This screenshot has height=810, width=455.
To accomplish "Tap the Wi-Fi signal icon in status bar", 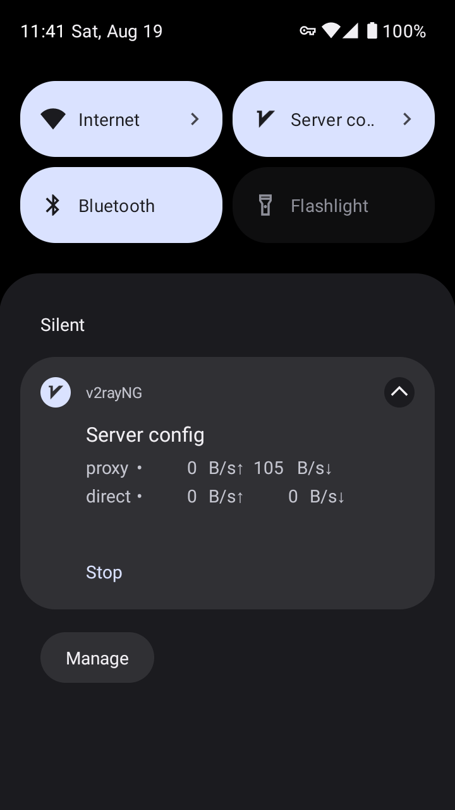I will click(331, 30).
